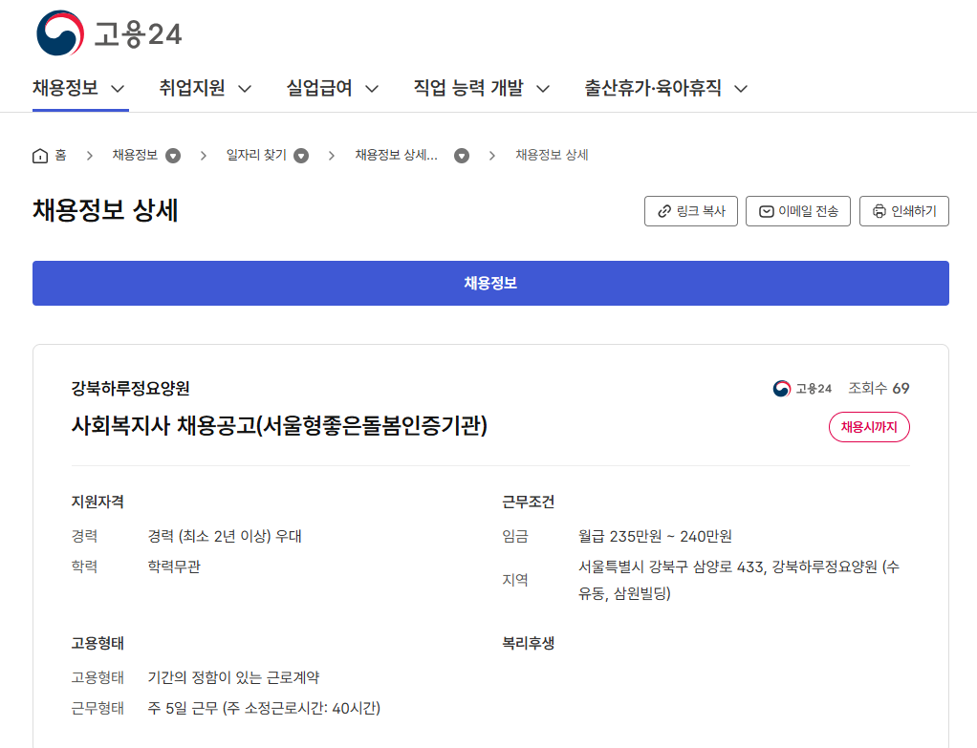
Task: Open the 출산휴가·육아휴직 menu
Action: click(666, 89)
